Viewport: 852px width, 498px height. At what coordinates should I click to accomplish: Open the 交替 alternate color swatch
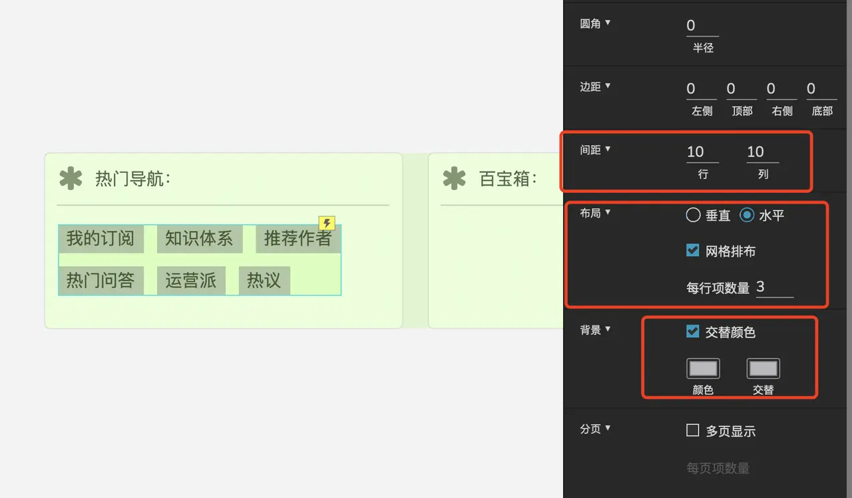point(763,368)
